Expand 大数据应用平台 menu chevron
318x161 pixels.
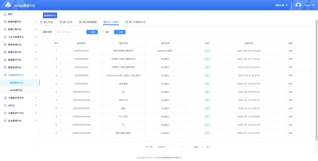point(36,98)
